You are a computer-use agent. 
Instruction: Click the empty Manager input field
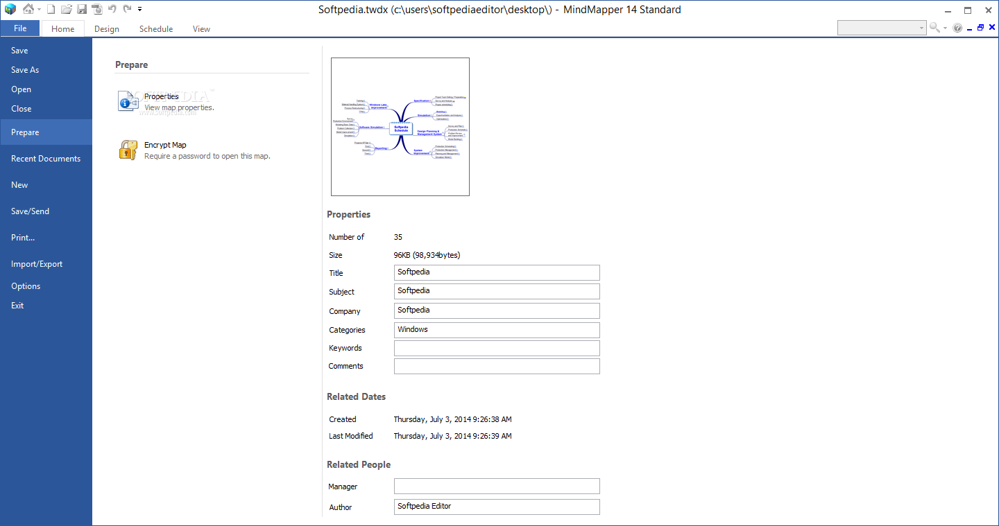click(x=497, y=486)
